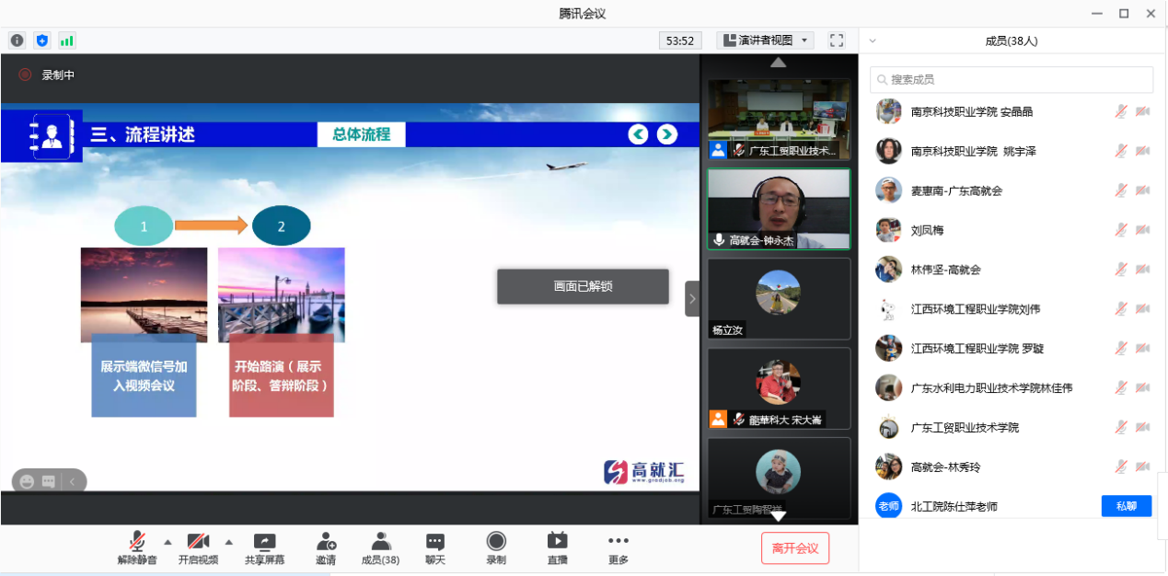1168x576 pixels.
Task: Check the network signal status icon
Action: pyautogui.click(x=67, y=40)
